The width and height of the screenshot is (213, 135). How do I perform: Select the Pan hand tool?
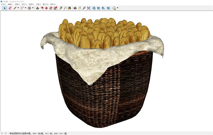tap(80, 8)
